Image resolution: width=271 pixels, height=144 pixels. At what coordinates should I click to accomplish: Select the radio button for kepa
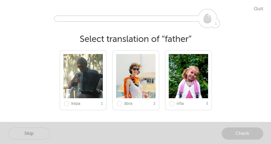click(67, 104)
